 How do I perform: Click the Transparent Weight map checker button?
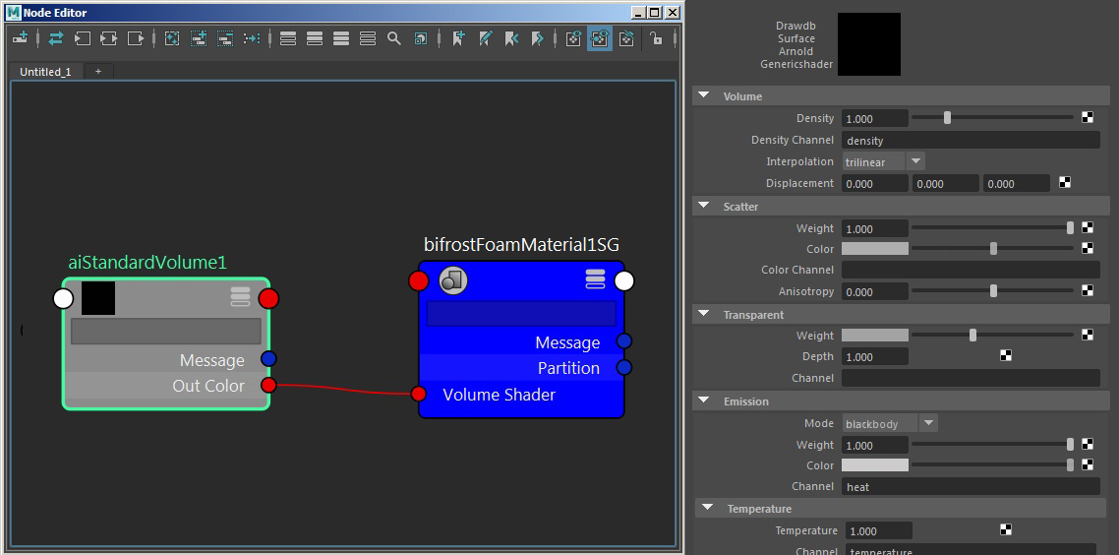tap(1087, 335)
